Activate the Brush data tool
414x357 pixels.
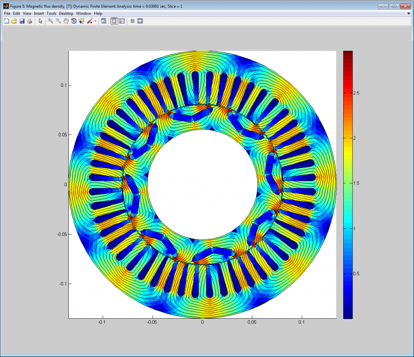coord(89,21)
